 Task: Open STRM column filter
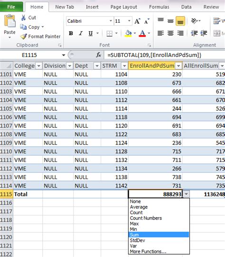coord(124,66)
